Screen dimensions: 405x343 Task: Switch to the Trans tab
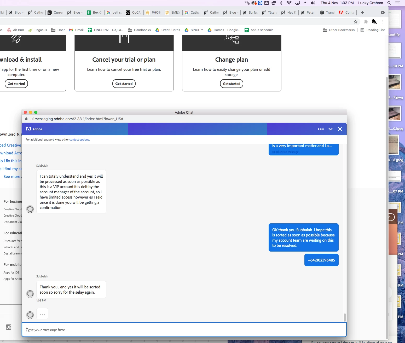[327, 13]
